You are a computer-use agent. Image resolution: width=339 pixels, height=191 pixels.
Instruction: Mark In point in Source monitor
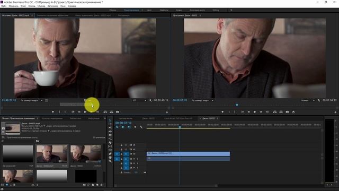point(59,112)
